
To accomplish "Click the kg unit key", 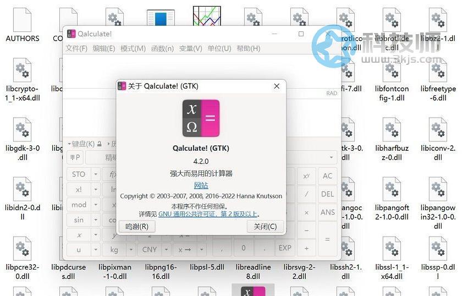I will point(114,250).
